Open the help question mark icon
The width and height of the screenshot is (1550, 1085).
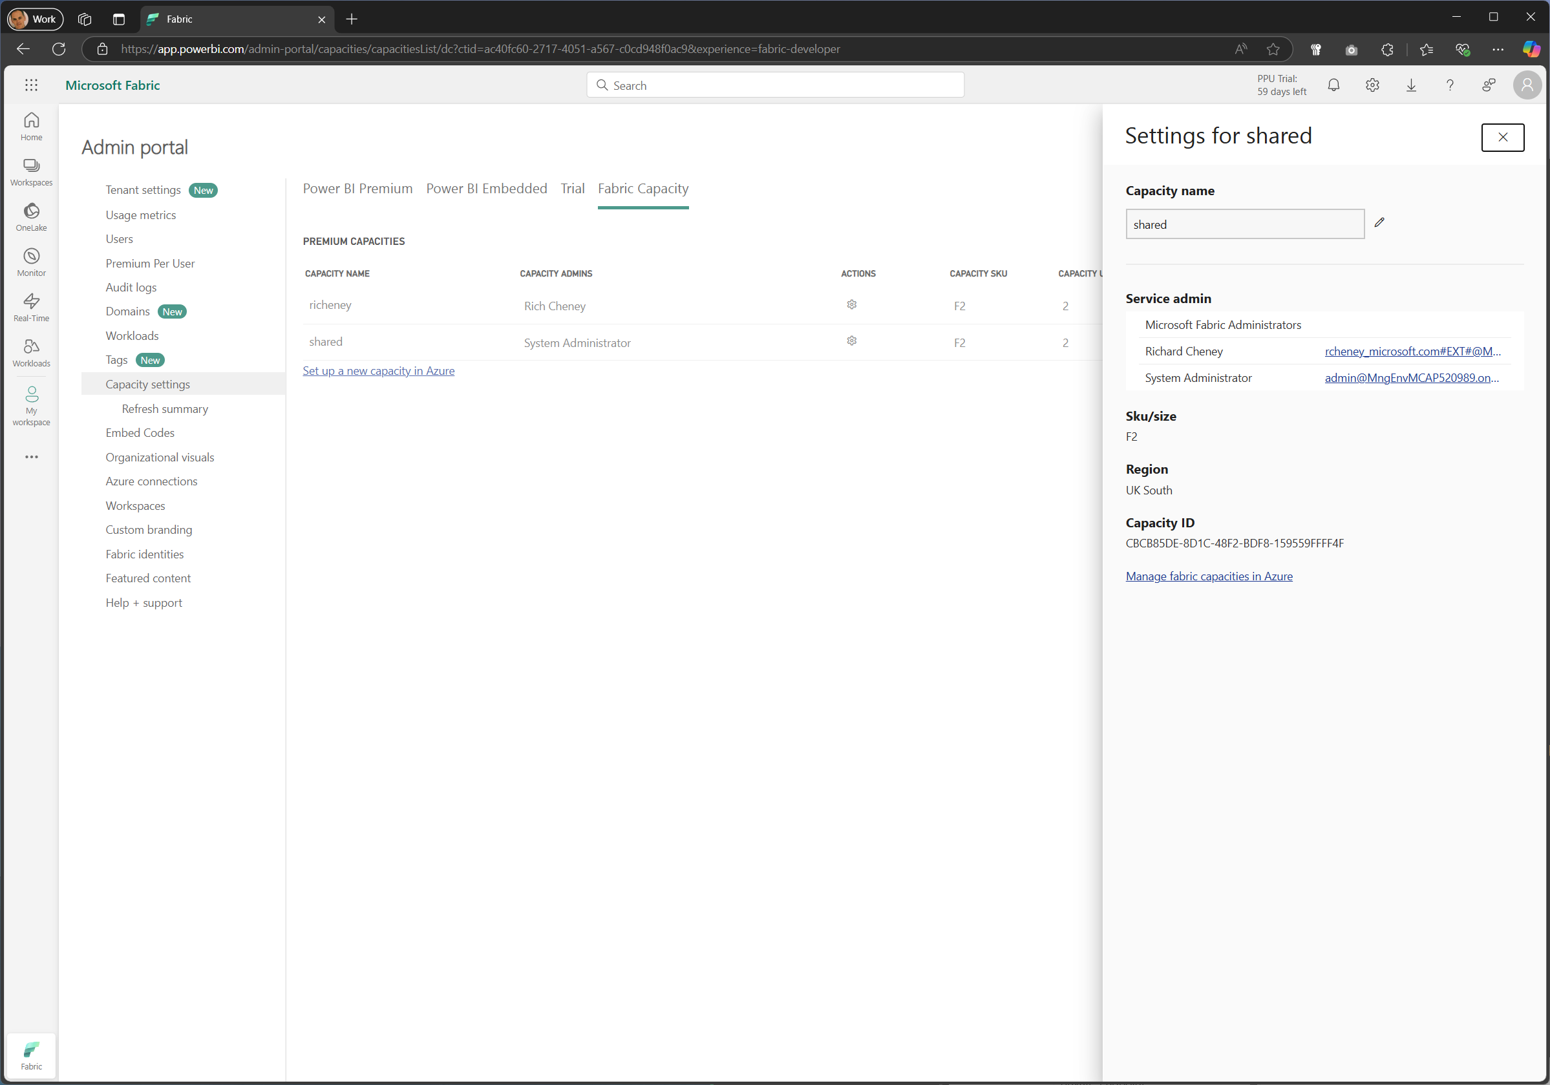(1449, 85)
